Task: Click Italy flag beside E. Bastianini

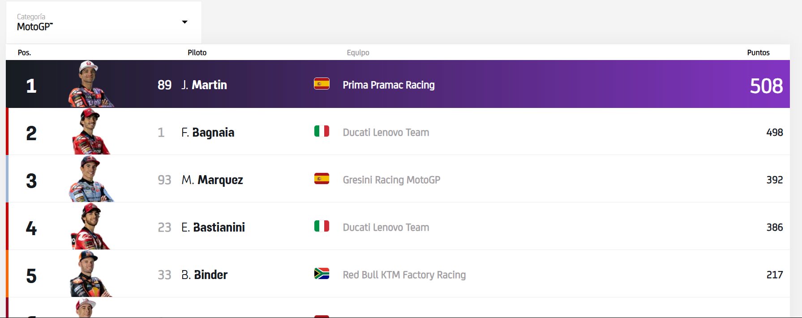Action: coord(322,226)
